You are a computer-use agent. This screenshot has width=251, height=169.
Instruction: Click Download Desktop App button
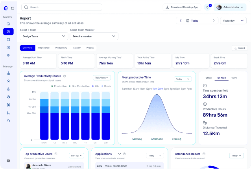click(x=183, y=7)
